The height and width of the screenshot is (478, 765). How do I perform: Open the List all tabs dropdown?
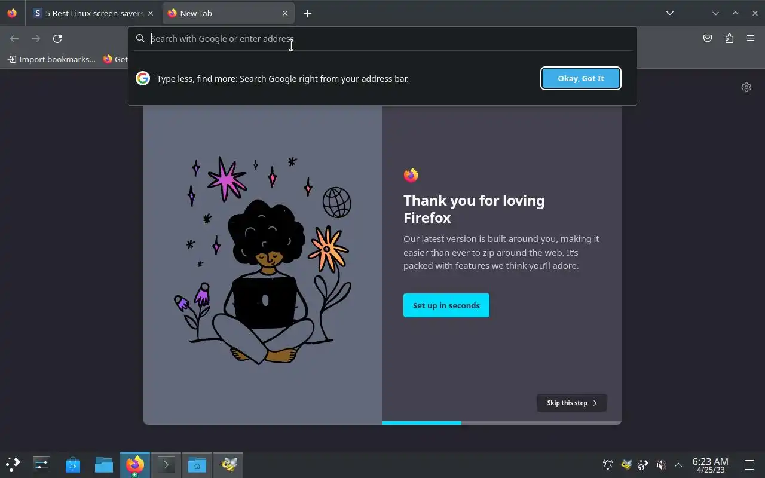tap(670, 13)
